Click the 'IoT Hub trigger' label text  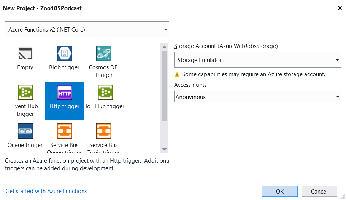105,106
